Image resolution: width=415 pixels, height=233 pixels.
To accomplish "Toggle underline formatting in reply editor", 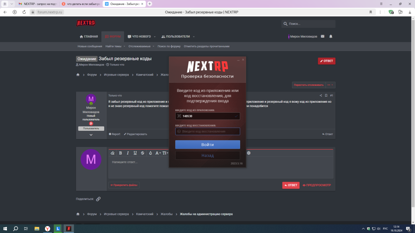I will [x=135, y=153].
